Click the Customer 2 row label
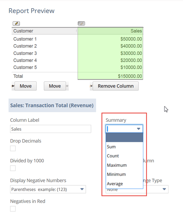This screenshot has width=183, height=218. [x=25, y=46]
